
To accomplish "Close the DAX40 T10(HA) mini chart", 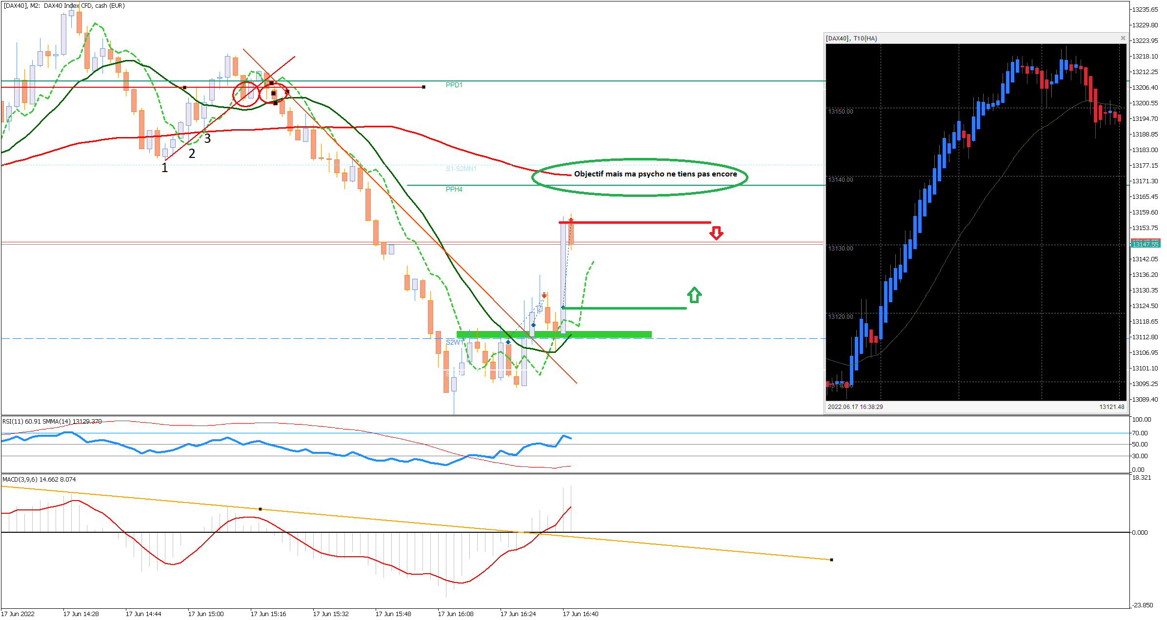I will (x=1123, y=38).
